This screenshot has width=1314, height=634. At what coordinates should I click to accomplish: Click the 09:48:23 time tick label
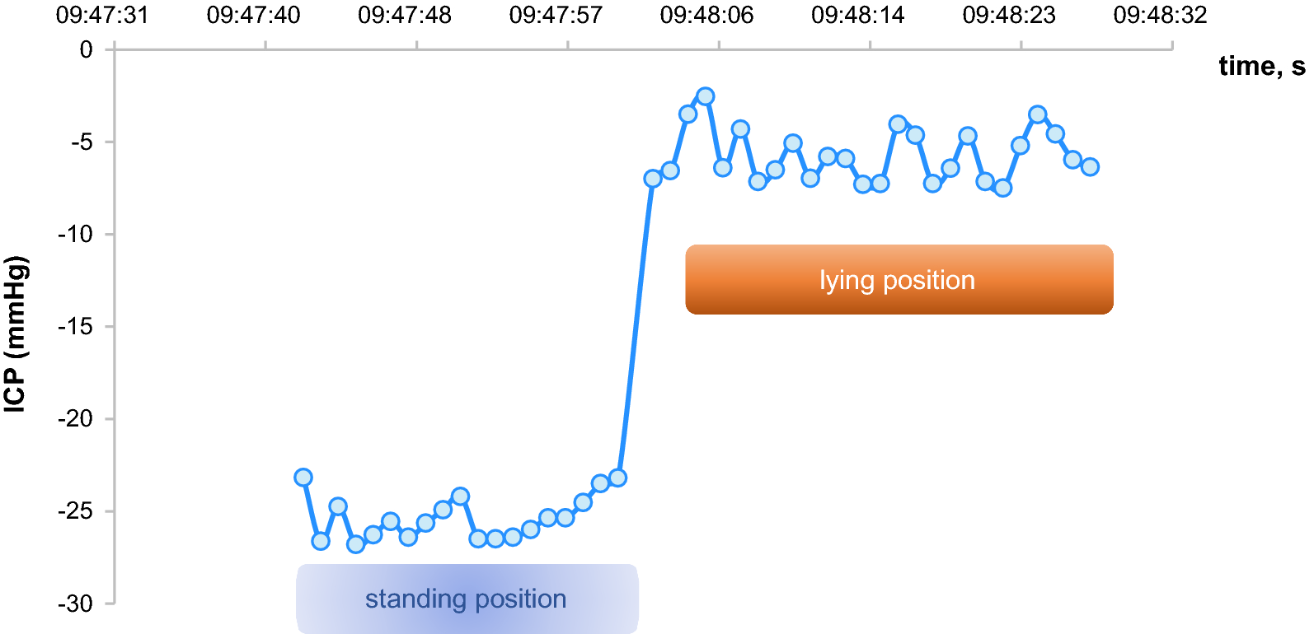click(x=1009, y=15)
